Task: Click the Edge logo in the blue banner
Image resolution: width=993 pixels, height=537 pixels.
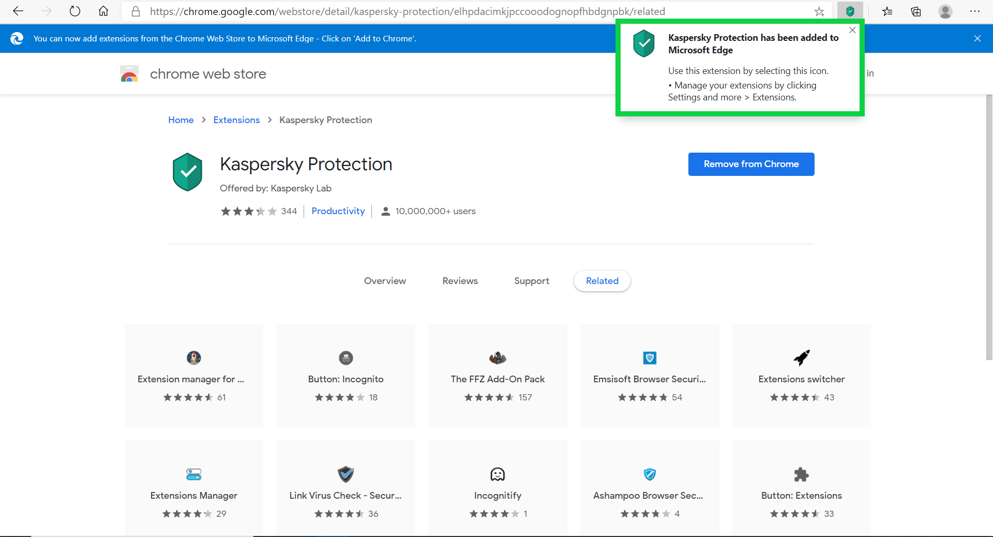Action: pyautogui.click(x=17, y=38)
